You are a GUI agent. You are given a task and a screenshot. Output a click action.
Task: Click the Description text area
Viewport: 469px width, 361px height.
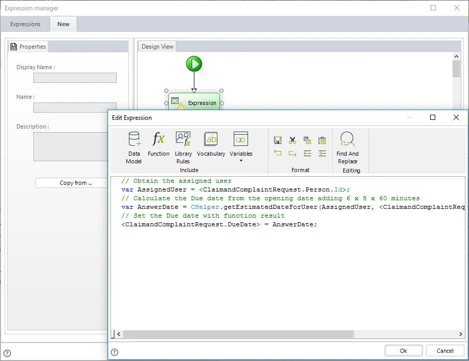[71, 146]
